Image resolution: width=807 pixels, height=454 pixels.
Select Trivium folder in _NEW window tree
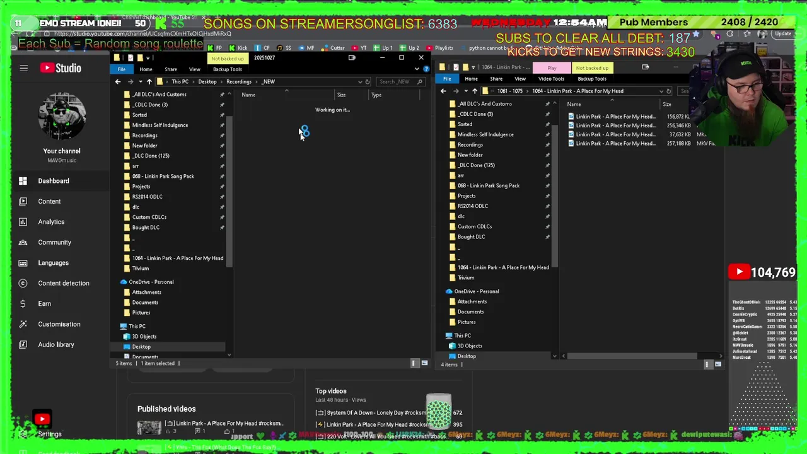coord(140,268)
